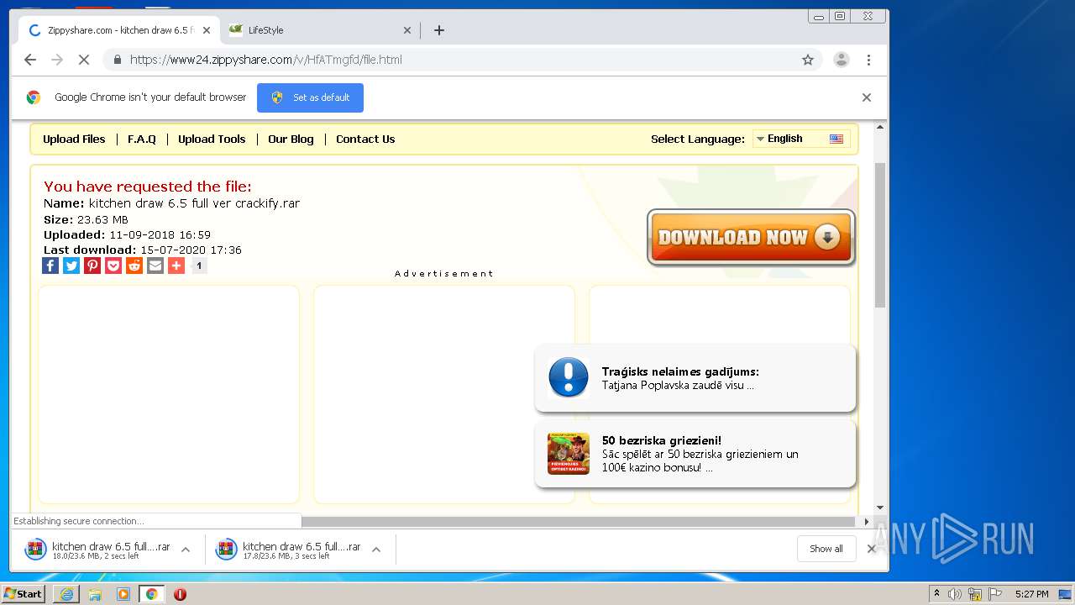
Task: Switch to the LifeStyle tab
Action: pyautogui.click(x=319, y=30)
